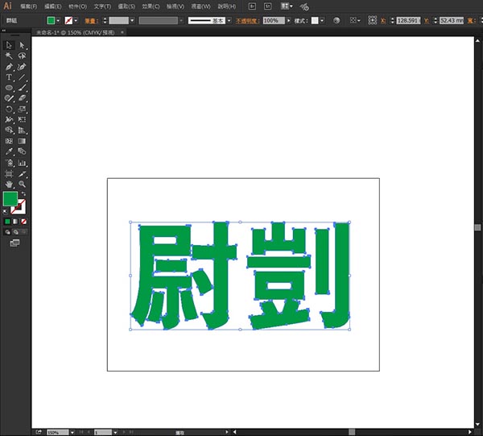Switch paint mode to solid Color

click(8, 221)
